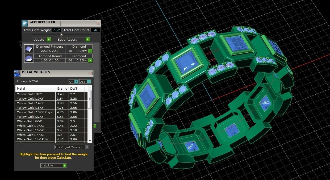The height and width of the screenshot is (180, 330).
Task: Click the metal list scrollbar thumb
Action: (x=90, y=99)
